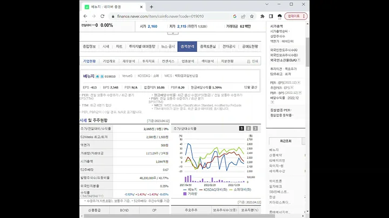
Task: Select the 투자지표 sub-tab
Action: tap(149, 61)
